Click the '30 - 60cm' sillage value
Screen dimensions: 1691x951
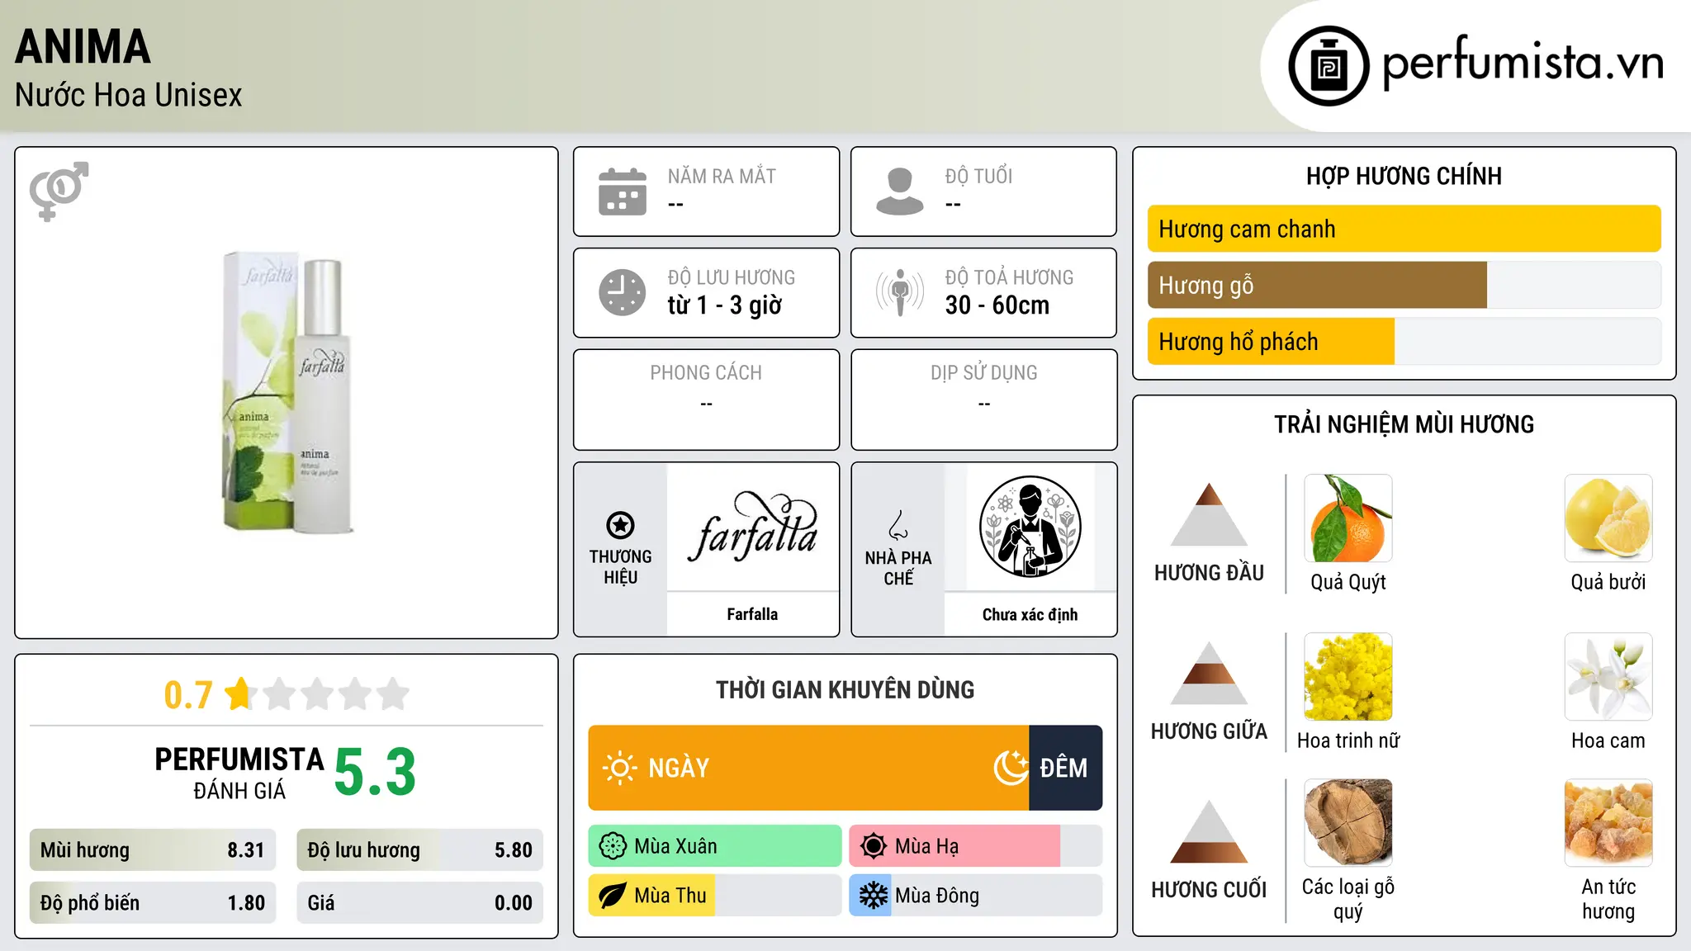pyautogui.click(x=997, y=305)
